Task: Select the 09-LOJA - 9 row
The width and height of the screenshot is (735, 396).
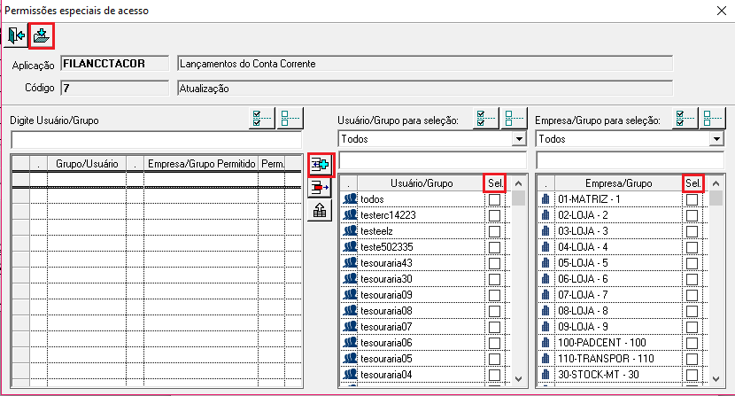Action: point(623,327)
